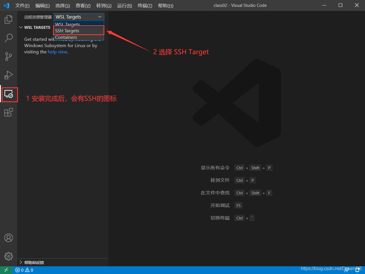Open the notifications bell in status bar
Viewport: 365px width, 274px height.
pos(357,270)
